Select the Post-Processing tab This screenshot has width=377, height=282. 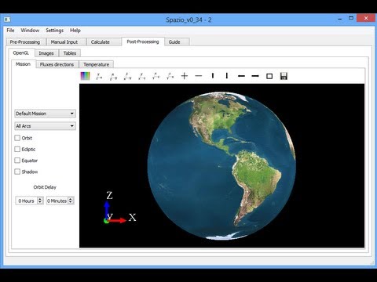pyautogui.click(x=143, y=42)
